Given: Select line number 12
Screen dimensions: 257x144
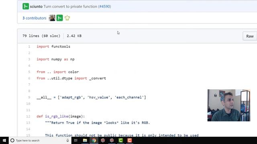Looking at the screenshot, I should pos(28,116).
